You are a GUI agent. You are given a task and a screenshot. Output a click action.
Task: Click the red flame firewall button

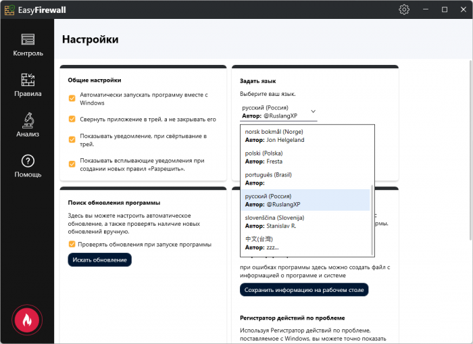click(27, 320)
